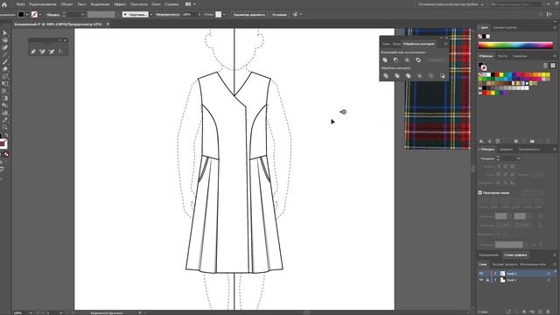Click the Preferences button in control bar
The width and height of the screenshot is (560, 315).
click(x=279, y=15)
